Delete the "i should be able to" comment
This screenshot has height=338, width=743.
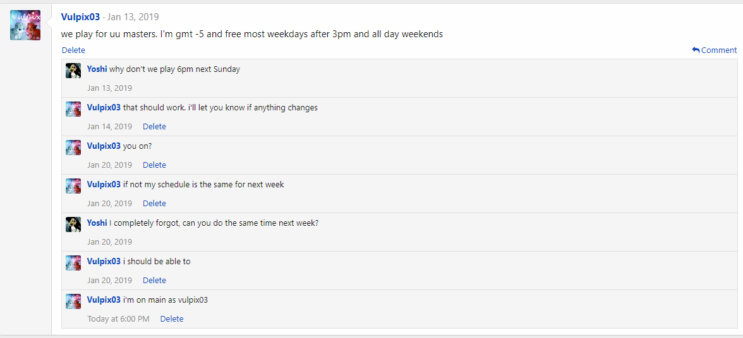tap(154, 281)
